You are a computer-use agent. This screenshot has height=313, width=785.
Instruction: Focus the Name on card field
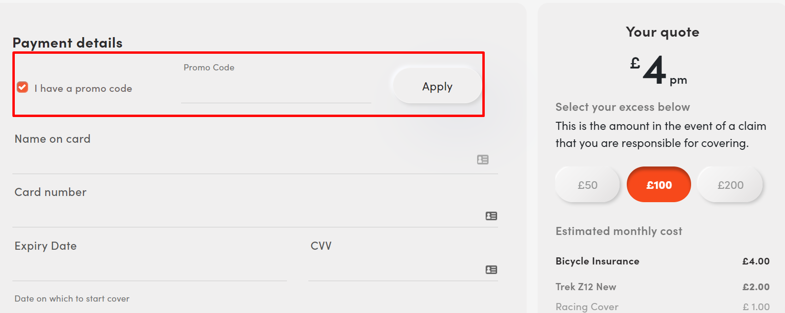click(243, 160)
